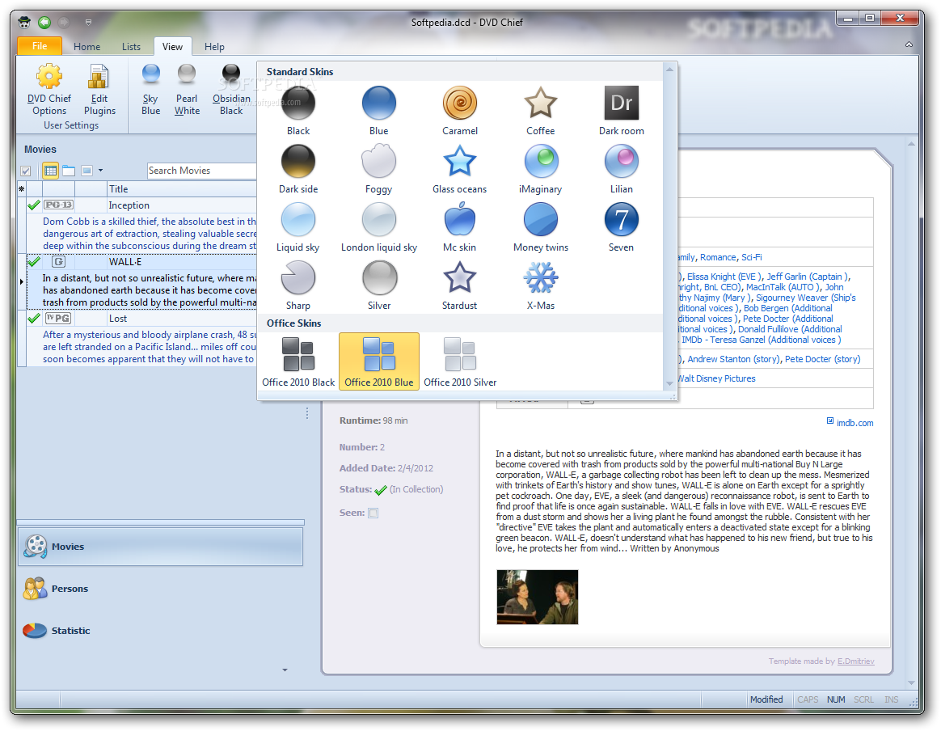Select the Silver skin
Viewport: 941px width, 731px height.
[378, 286]
